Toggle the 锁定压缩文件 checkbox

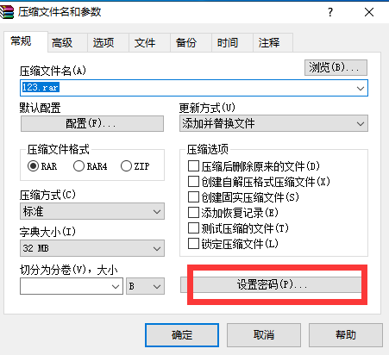[x=193, y=244]
